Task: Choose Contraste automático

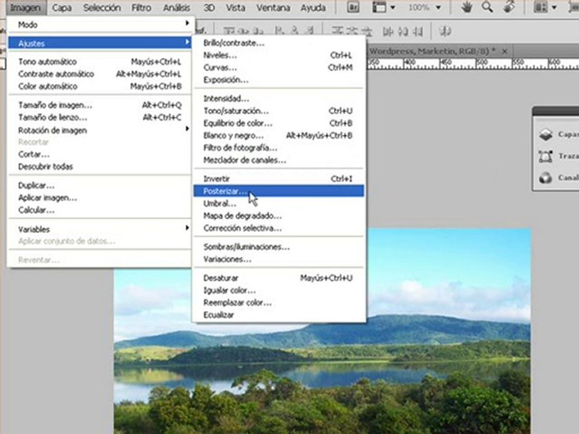Action: (x=99, y=74)
